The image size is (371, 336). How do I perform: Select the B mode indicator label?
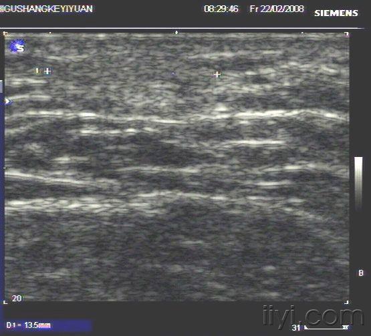coord(361,273)
